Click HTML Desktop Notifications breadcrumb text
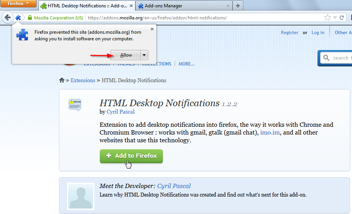The width and height of the screenshot is (352, 214). [x=134, y=80]
